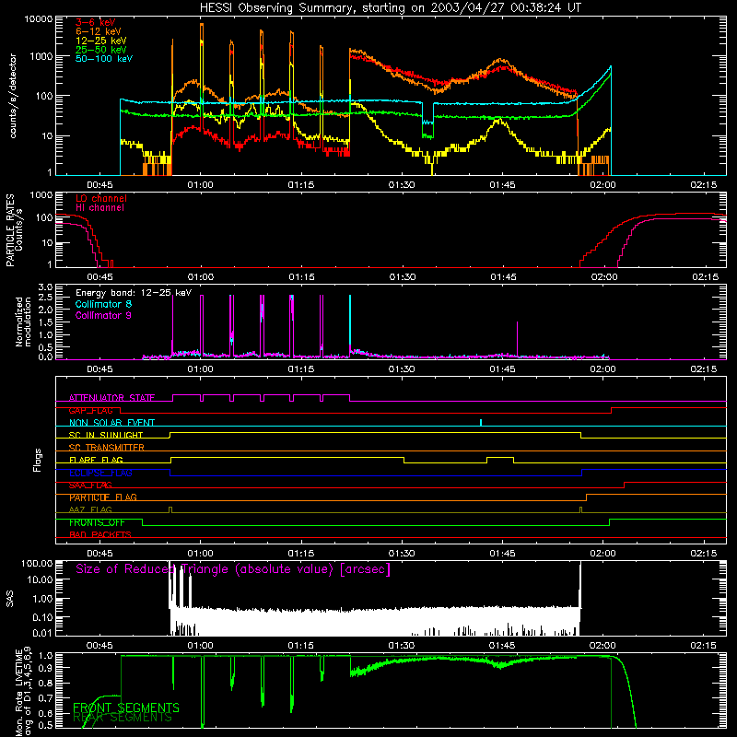Select the NON_SOLAR_EVENT flag label

[x=111, y=423]
